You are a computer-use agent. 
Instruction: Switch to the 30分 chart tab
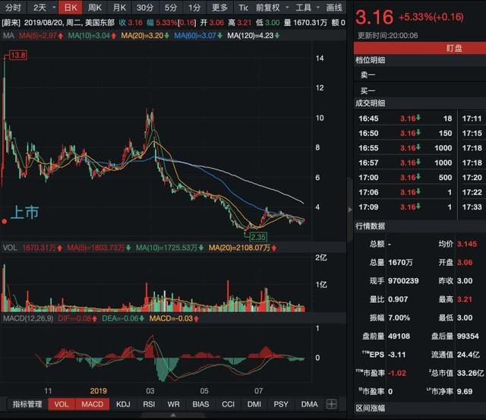[144, 7]
